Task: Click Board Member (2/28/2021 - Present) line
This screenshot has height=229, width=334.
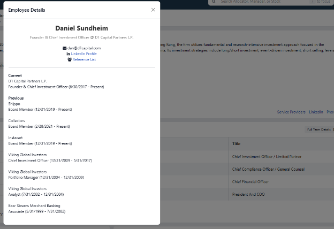Action: [x=39, y=126]
